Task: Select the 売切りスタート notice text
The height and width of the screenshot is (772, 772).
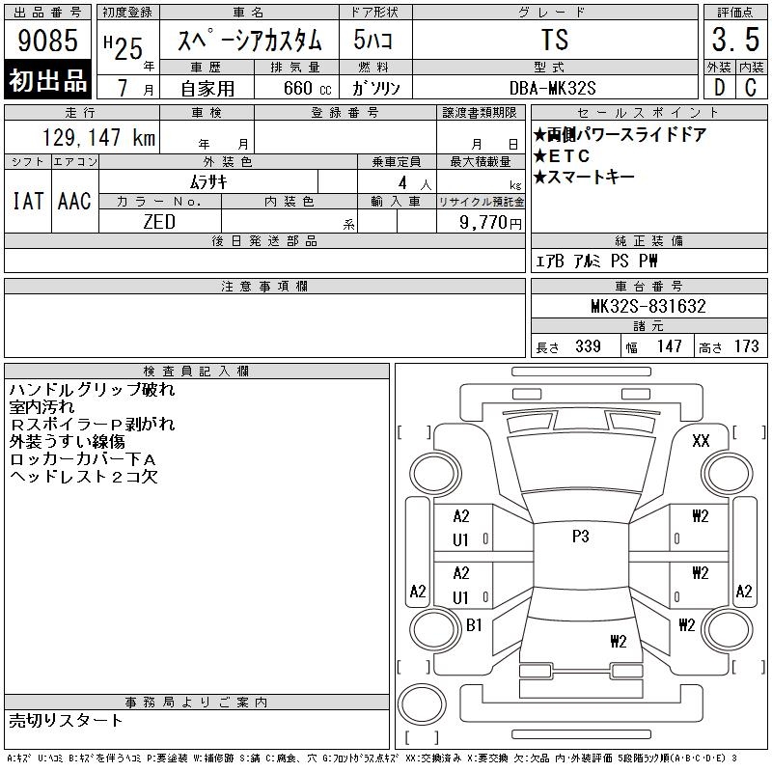Action: pos(67,721)
